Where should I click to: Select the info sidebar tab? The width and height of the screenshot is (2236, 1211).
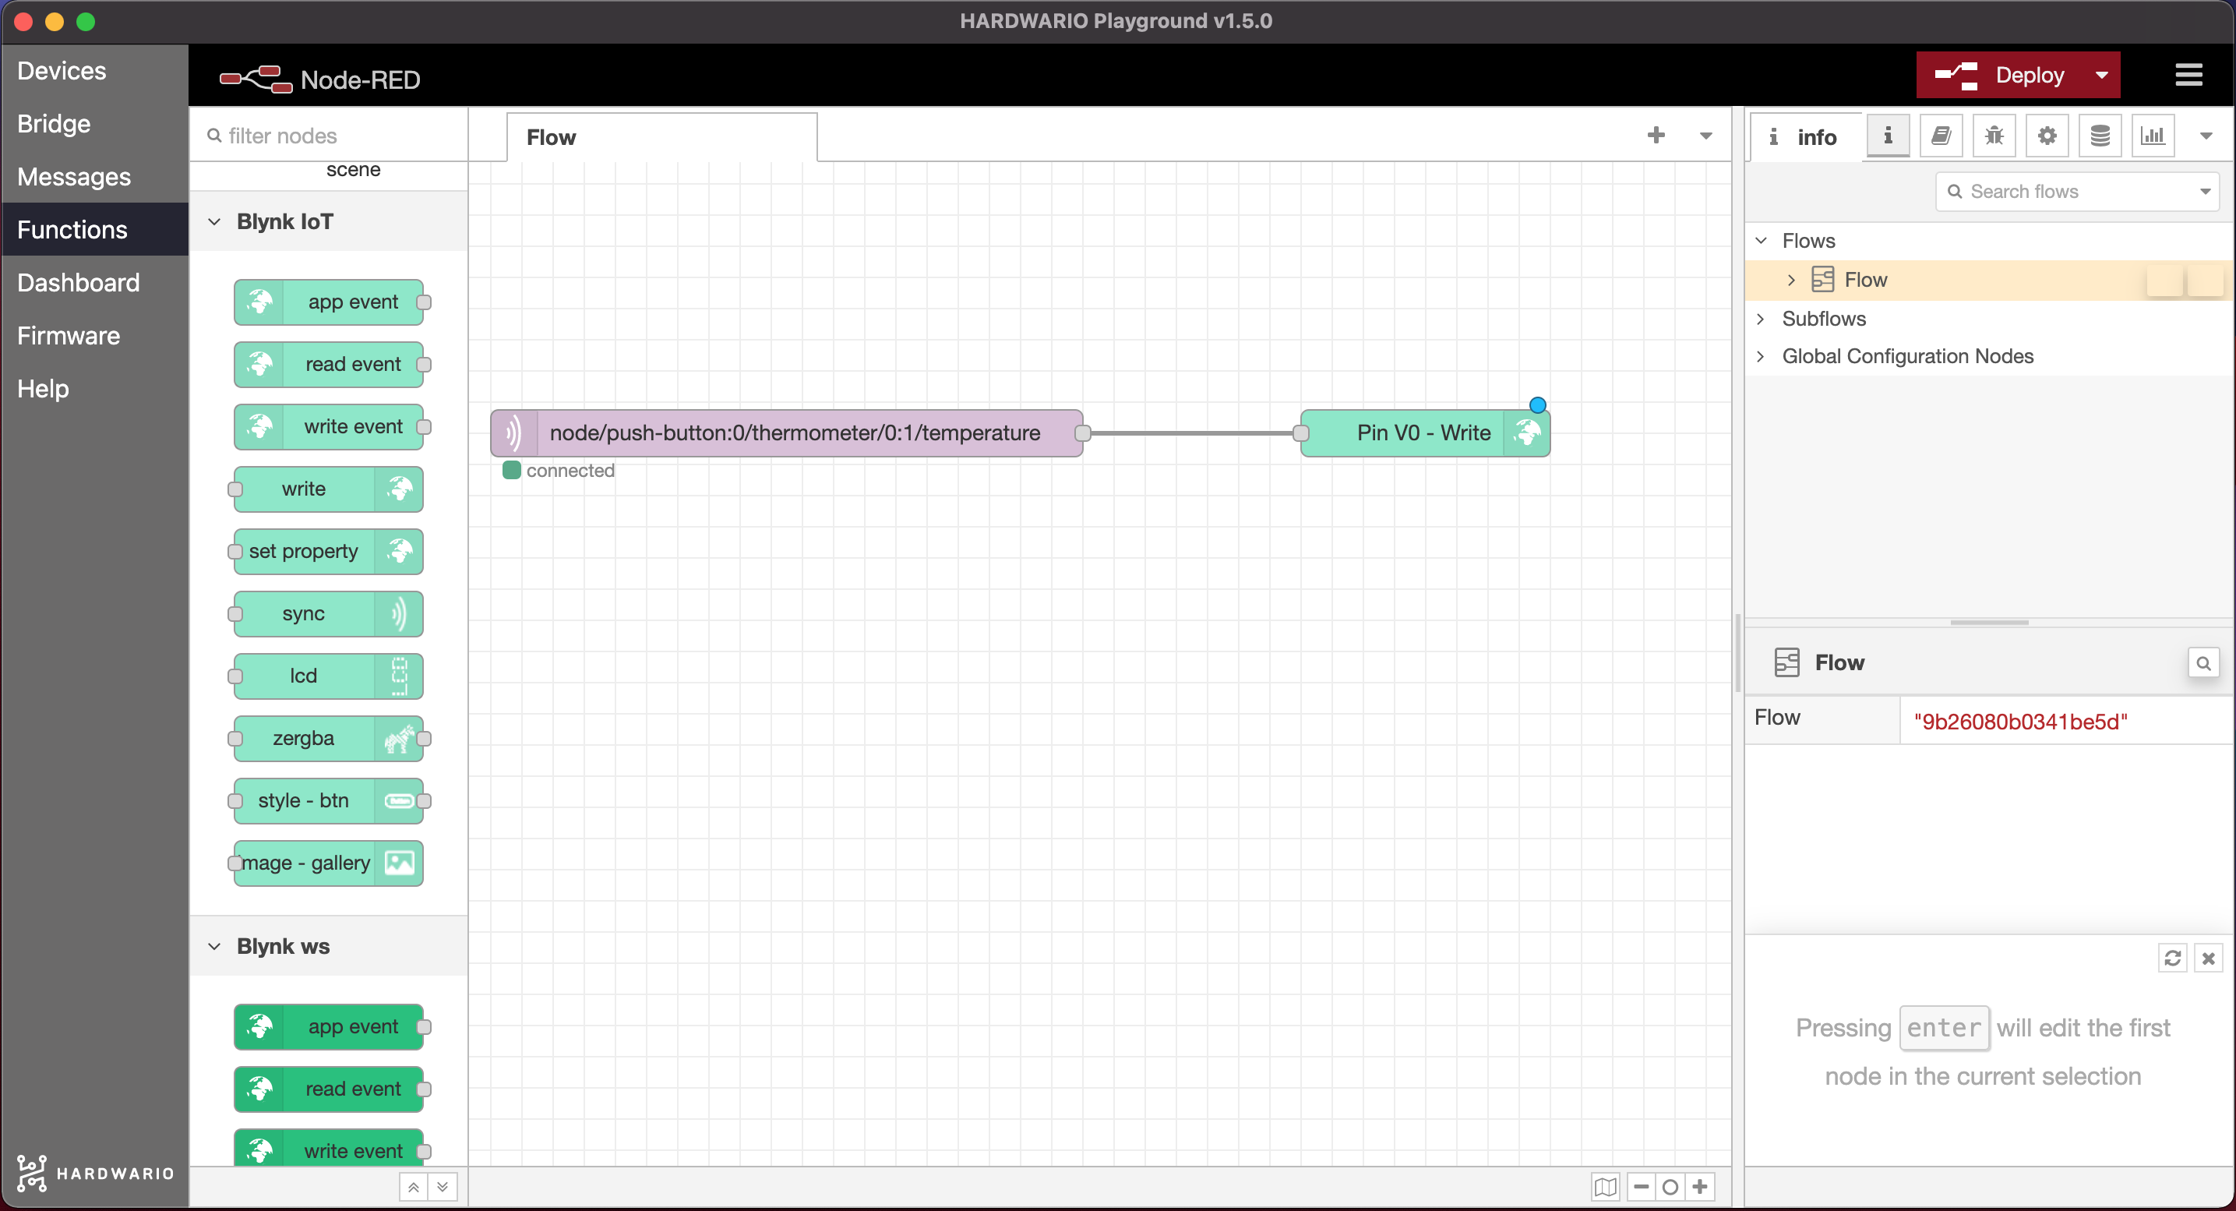[x=1804, y=137]
